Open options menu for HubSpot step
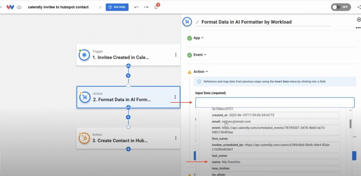The image size is (361, 176). click(x=176, y=138)
